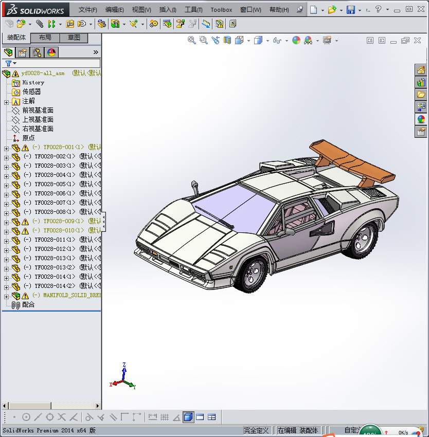Viewport: 429px width, 437px height.
Task: Open the PropertyManager tab icon
Action: click(23, 52)
